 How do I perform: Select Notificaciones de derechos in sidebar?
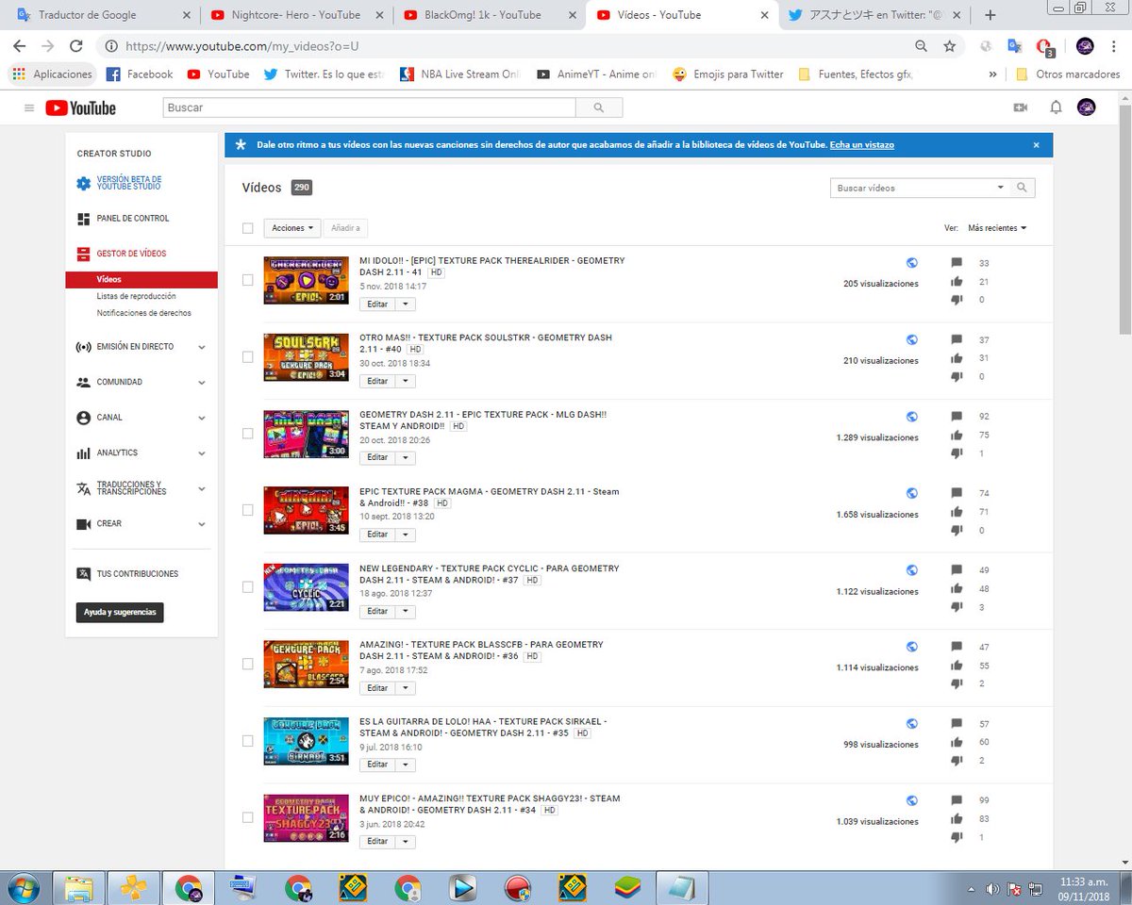(x=143, y=313)
